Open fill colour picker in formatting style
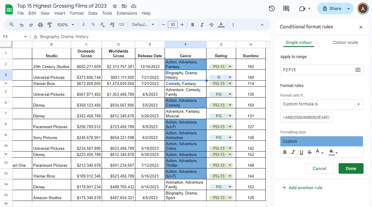The width and height of the screenshot is (372, 207). coord(333,152)
